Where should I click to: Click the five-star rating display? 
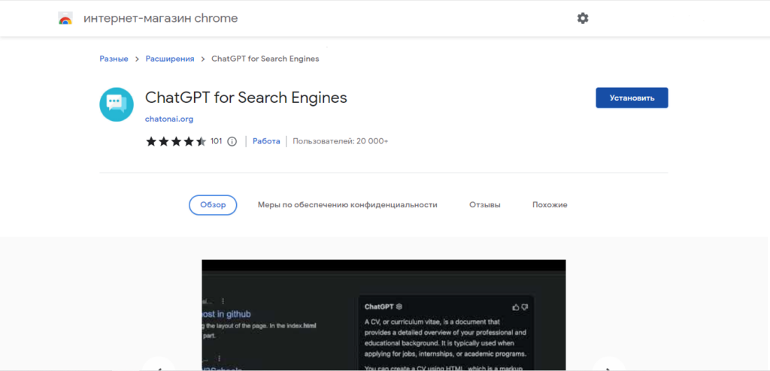click(176, 142)
